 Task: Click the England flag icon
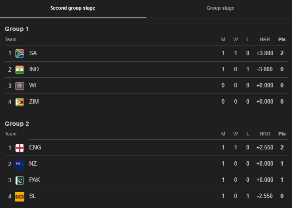coord(19,148)
